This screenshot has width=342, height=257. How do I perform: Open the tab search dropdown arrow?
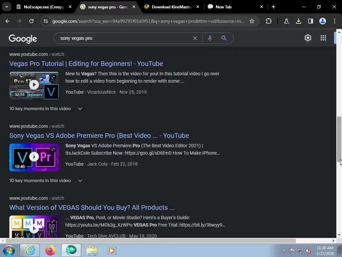coord(7,7)
